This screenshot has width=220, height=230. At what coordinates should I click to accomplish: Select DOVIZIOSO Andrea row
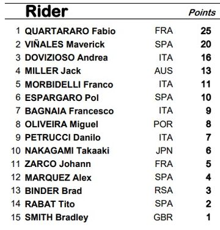[111, 57]
